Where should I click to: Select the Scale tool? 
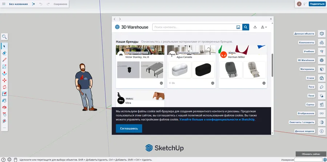[x=4, y=94]
